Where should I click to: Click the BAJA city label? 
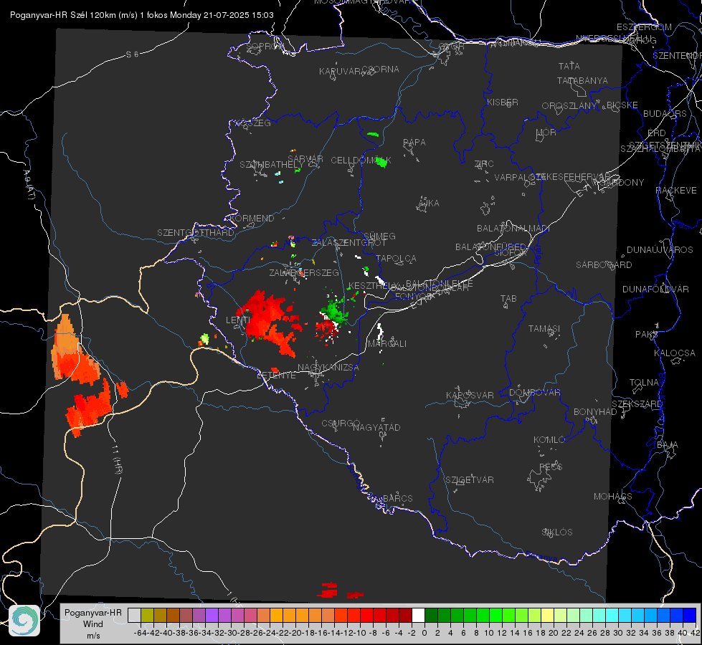[668, 445]
